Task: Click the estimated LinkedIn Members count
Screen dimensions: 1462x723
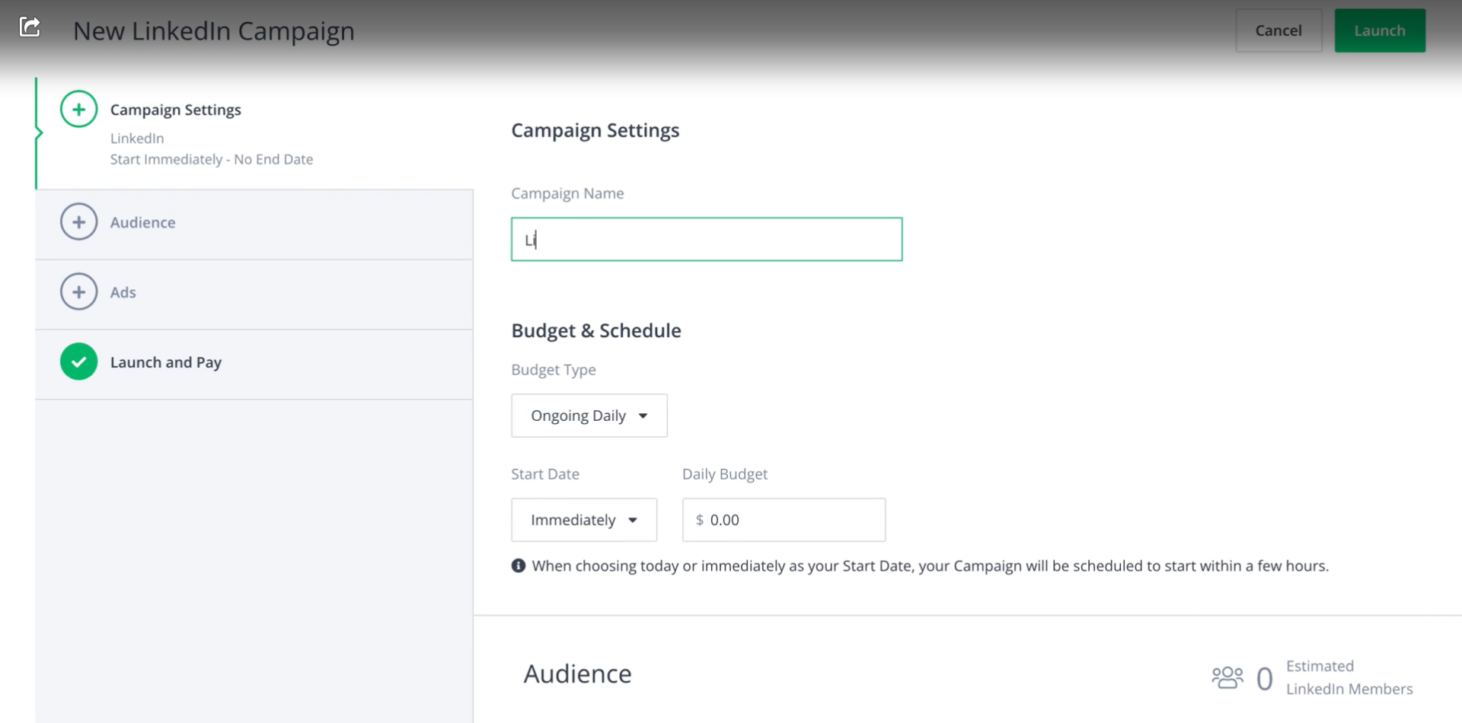Action: click(1264, 677)
